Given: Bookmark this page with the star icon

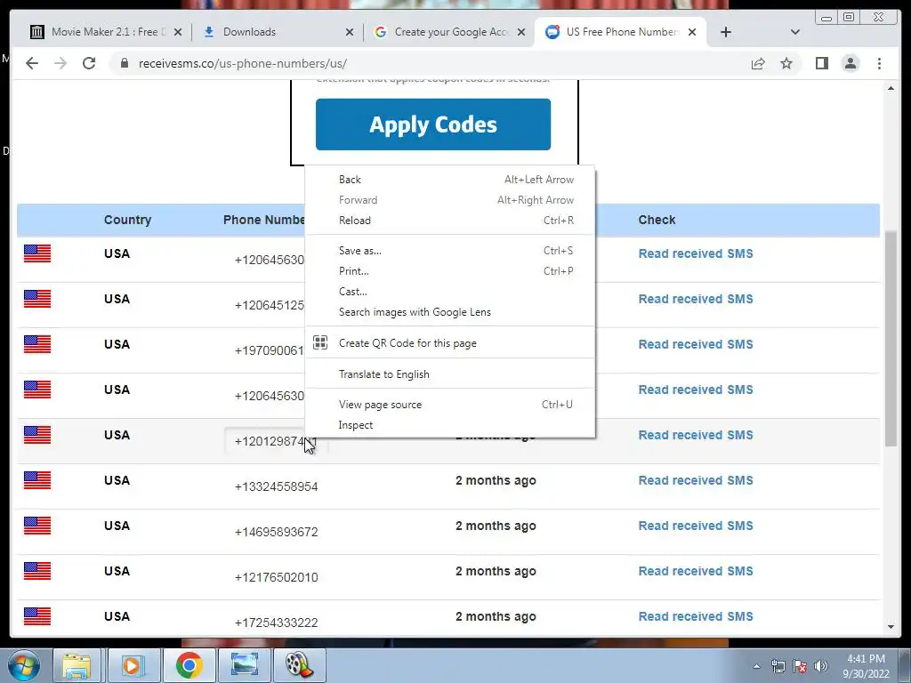Looking at the screenshot, I should point(786,63).
